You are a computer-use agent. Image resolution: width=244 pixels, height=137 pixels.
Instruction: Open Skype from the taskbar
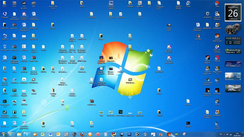click(27, 134)
